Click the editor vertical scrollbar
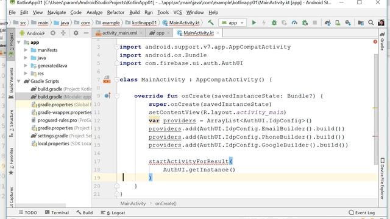This screenshot has width=390, height=219. (376, 109)
